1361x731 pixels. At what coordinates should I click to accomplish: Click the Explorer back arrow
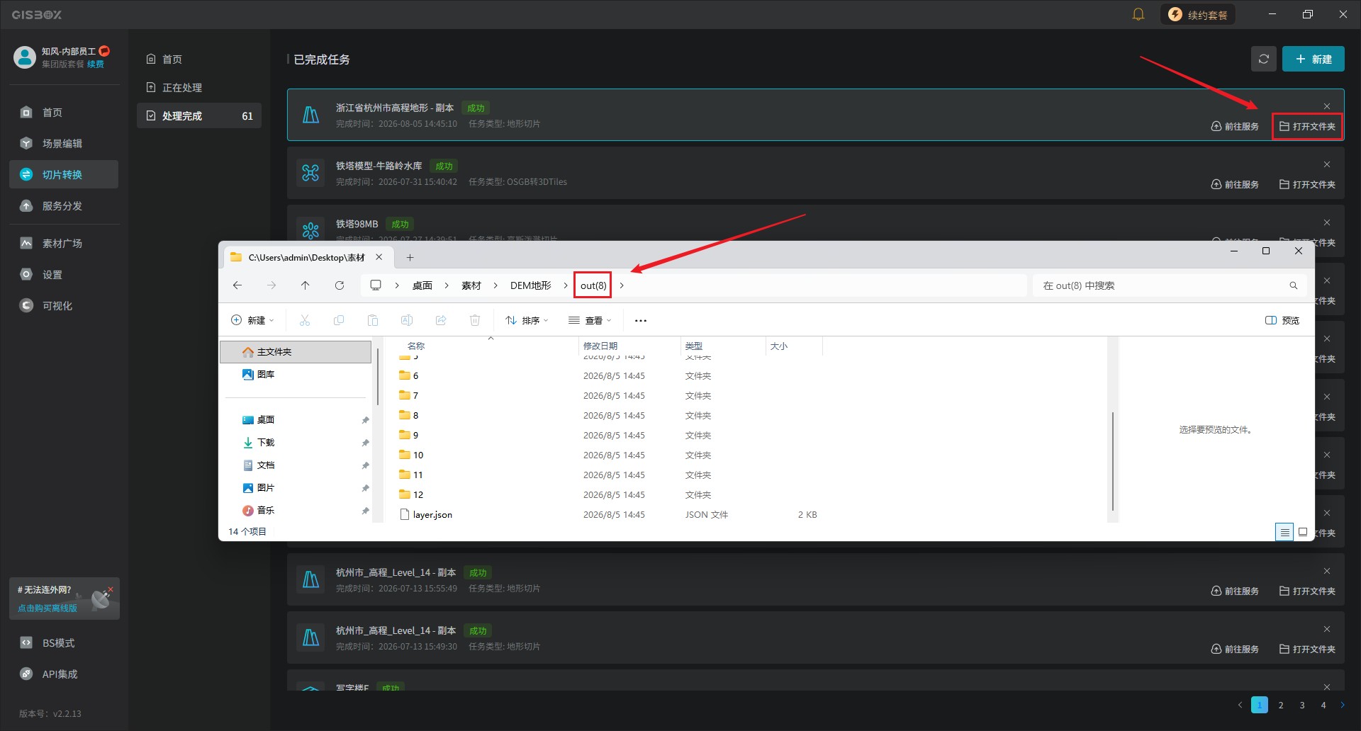click(237, 285)
